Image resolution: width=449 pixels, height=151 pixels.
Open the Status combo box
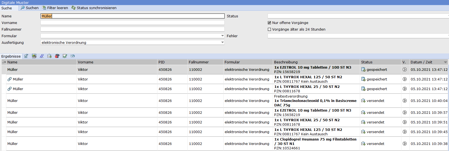(x=358, y=16)
